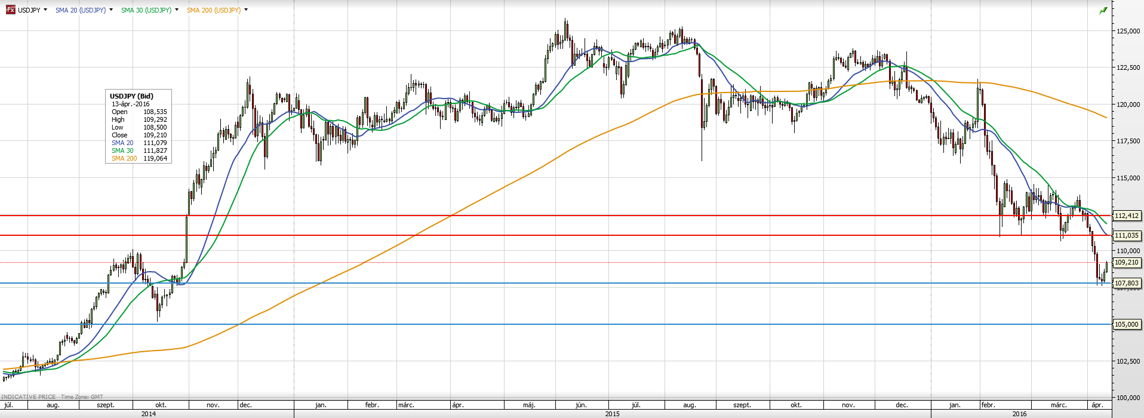Image resolution: width=1144 pixels, height=418 pixels.
Task: Click the 13-ápr.-2016 date in the info box
Action: click(131, 104)
